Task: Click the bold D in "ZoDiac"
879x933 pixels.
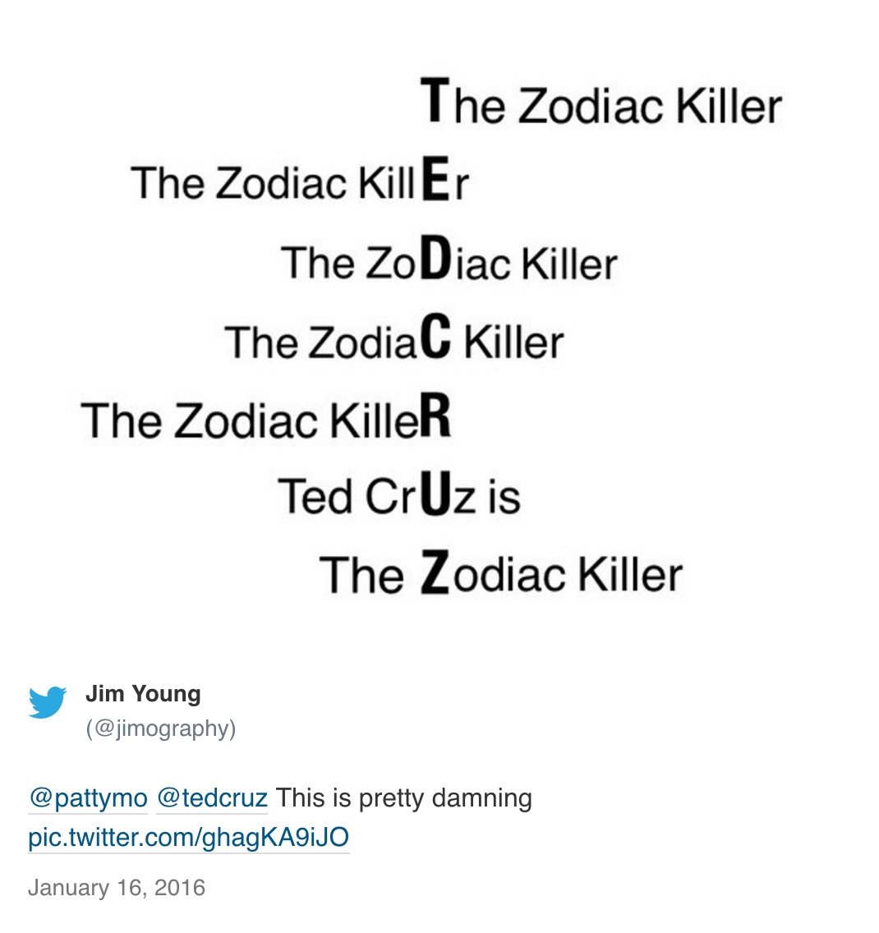Action: point(440,260)
